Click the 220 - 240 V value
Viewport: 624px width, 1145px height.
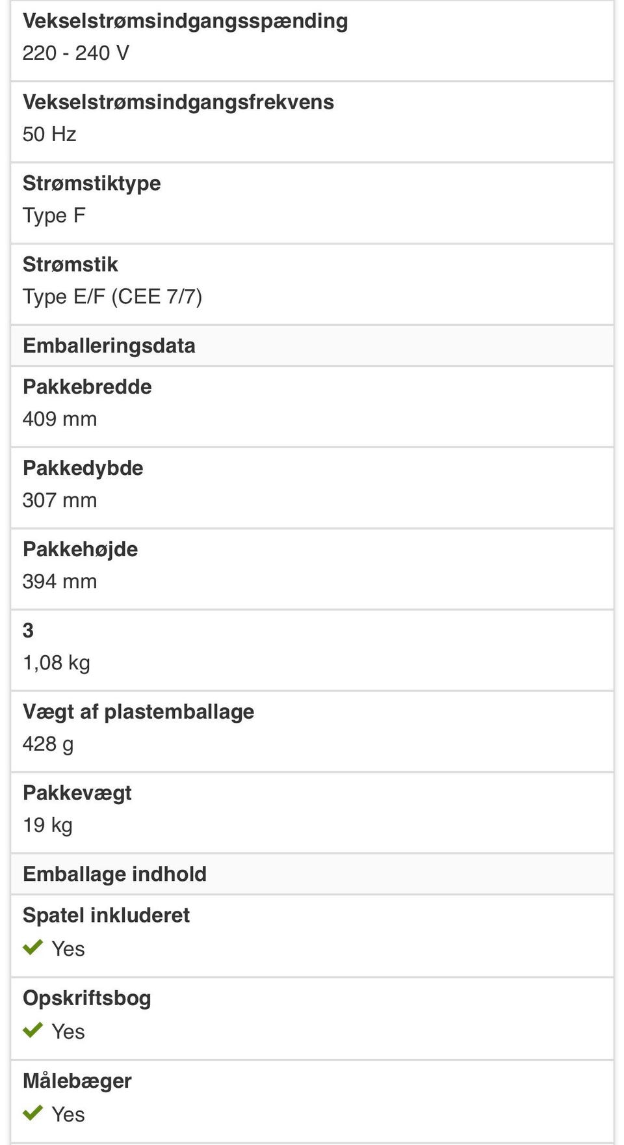[75, 53]
